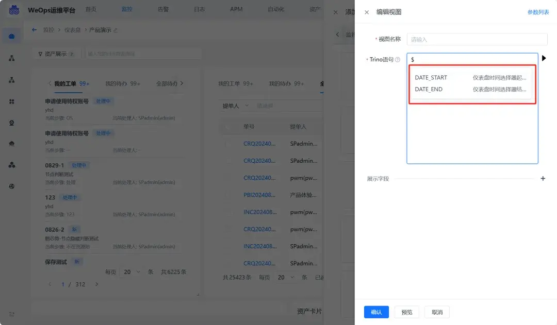
Task: Click the back chevron in 添加 panel
Action: pos(337,35)
